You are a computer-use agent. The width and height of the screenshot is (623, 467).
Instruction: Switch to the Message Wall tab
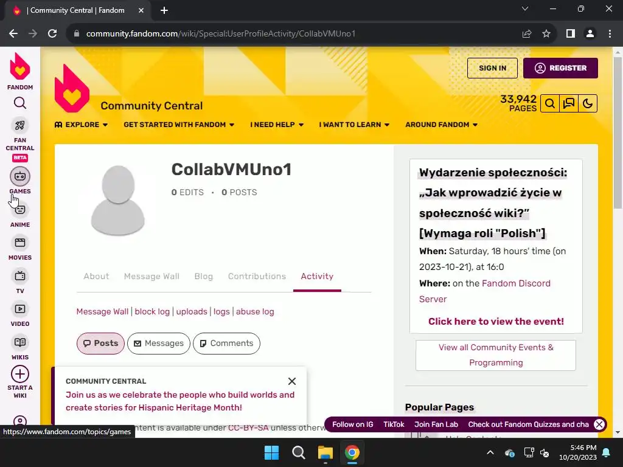[151, 277]
